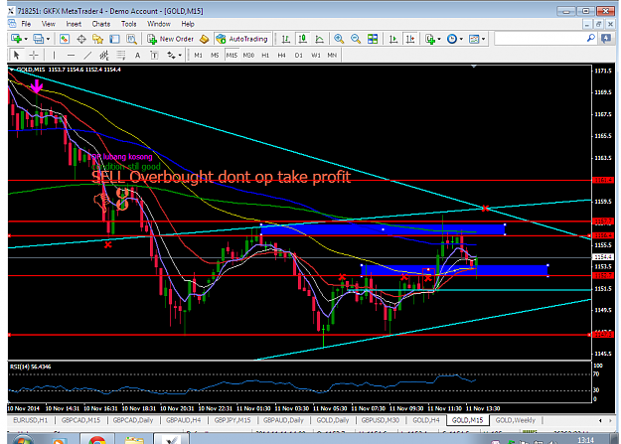Zoom out on the chart
The width and height of the screenshot is (621, 444).
356,39
